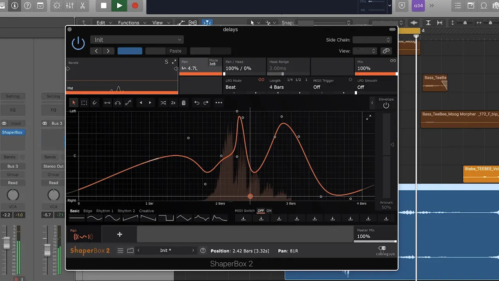The width and height of the screenshot is (499, 281).
Task: Open the Functions menu in Logic
Action: 132,23
